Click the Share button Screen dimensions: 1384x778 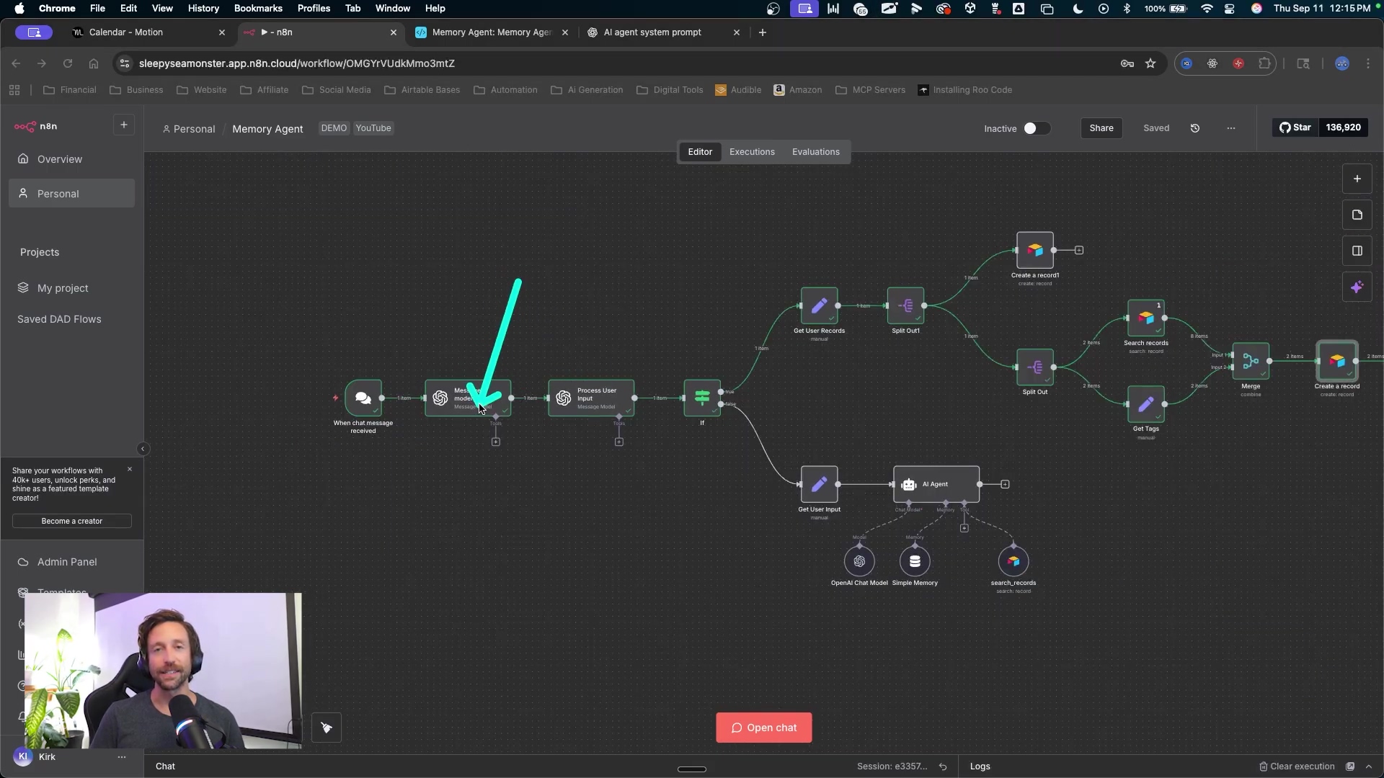coord(1101,128)
